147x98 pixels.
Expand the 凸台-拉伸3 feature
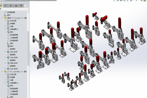click(x=5, y=69)
